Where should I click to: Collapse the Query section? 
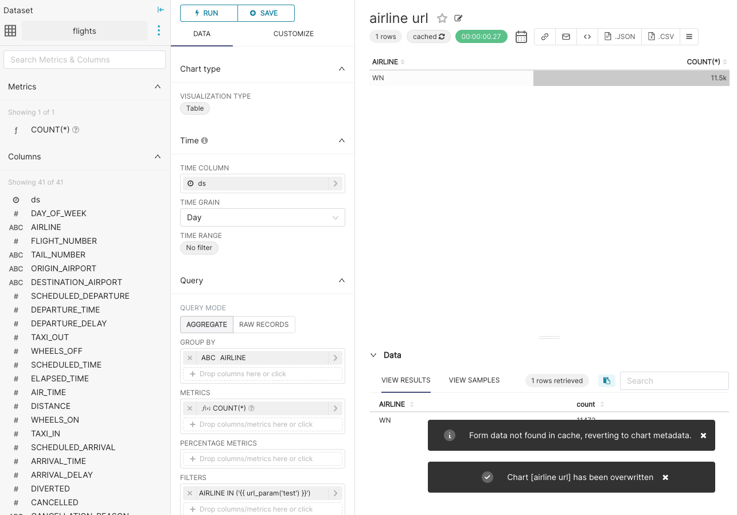[x=342, y=280]
